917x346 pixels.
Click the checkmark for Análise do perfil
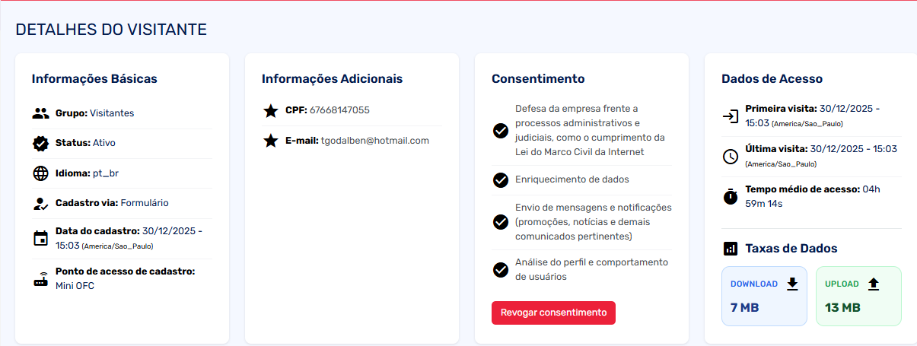501,269
